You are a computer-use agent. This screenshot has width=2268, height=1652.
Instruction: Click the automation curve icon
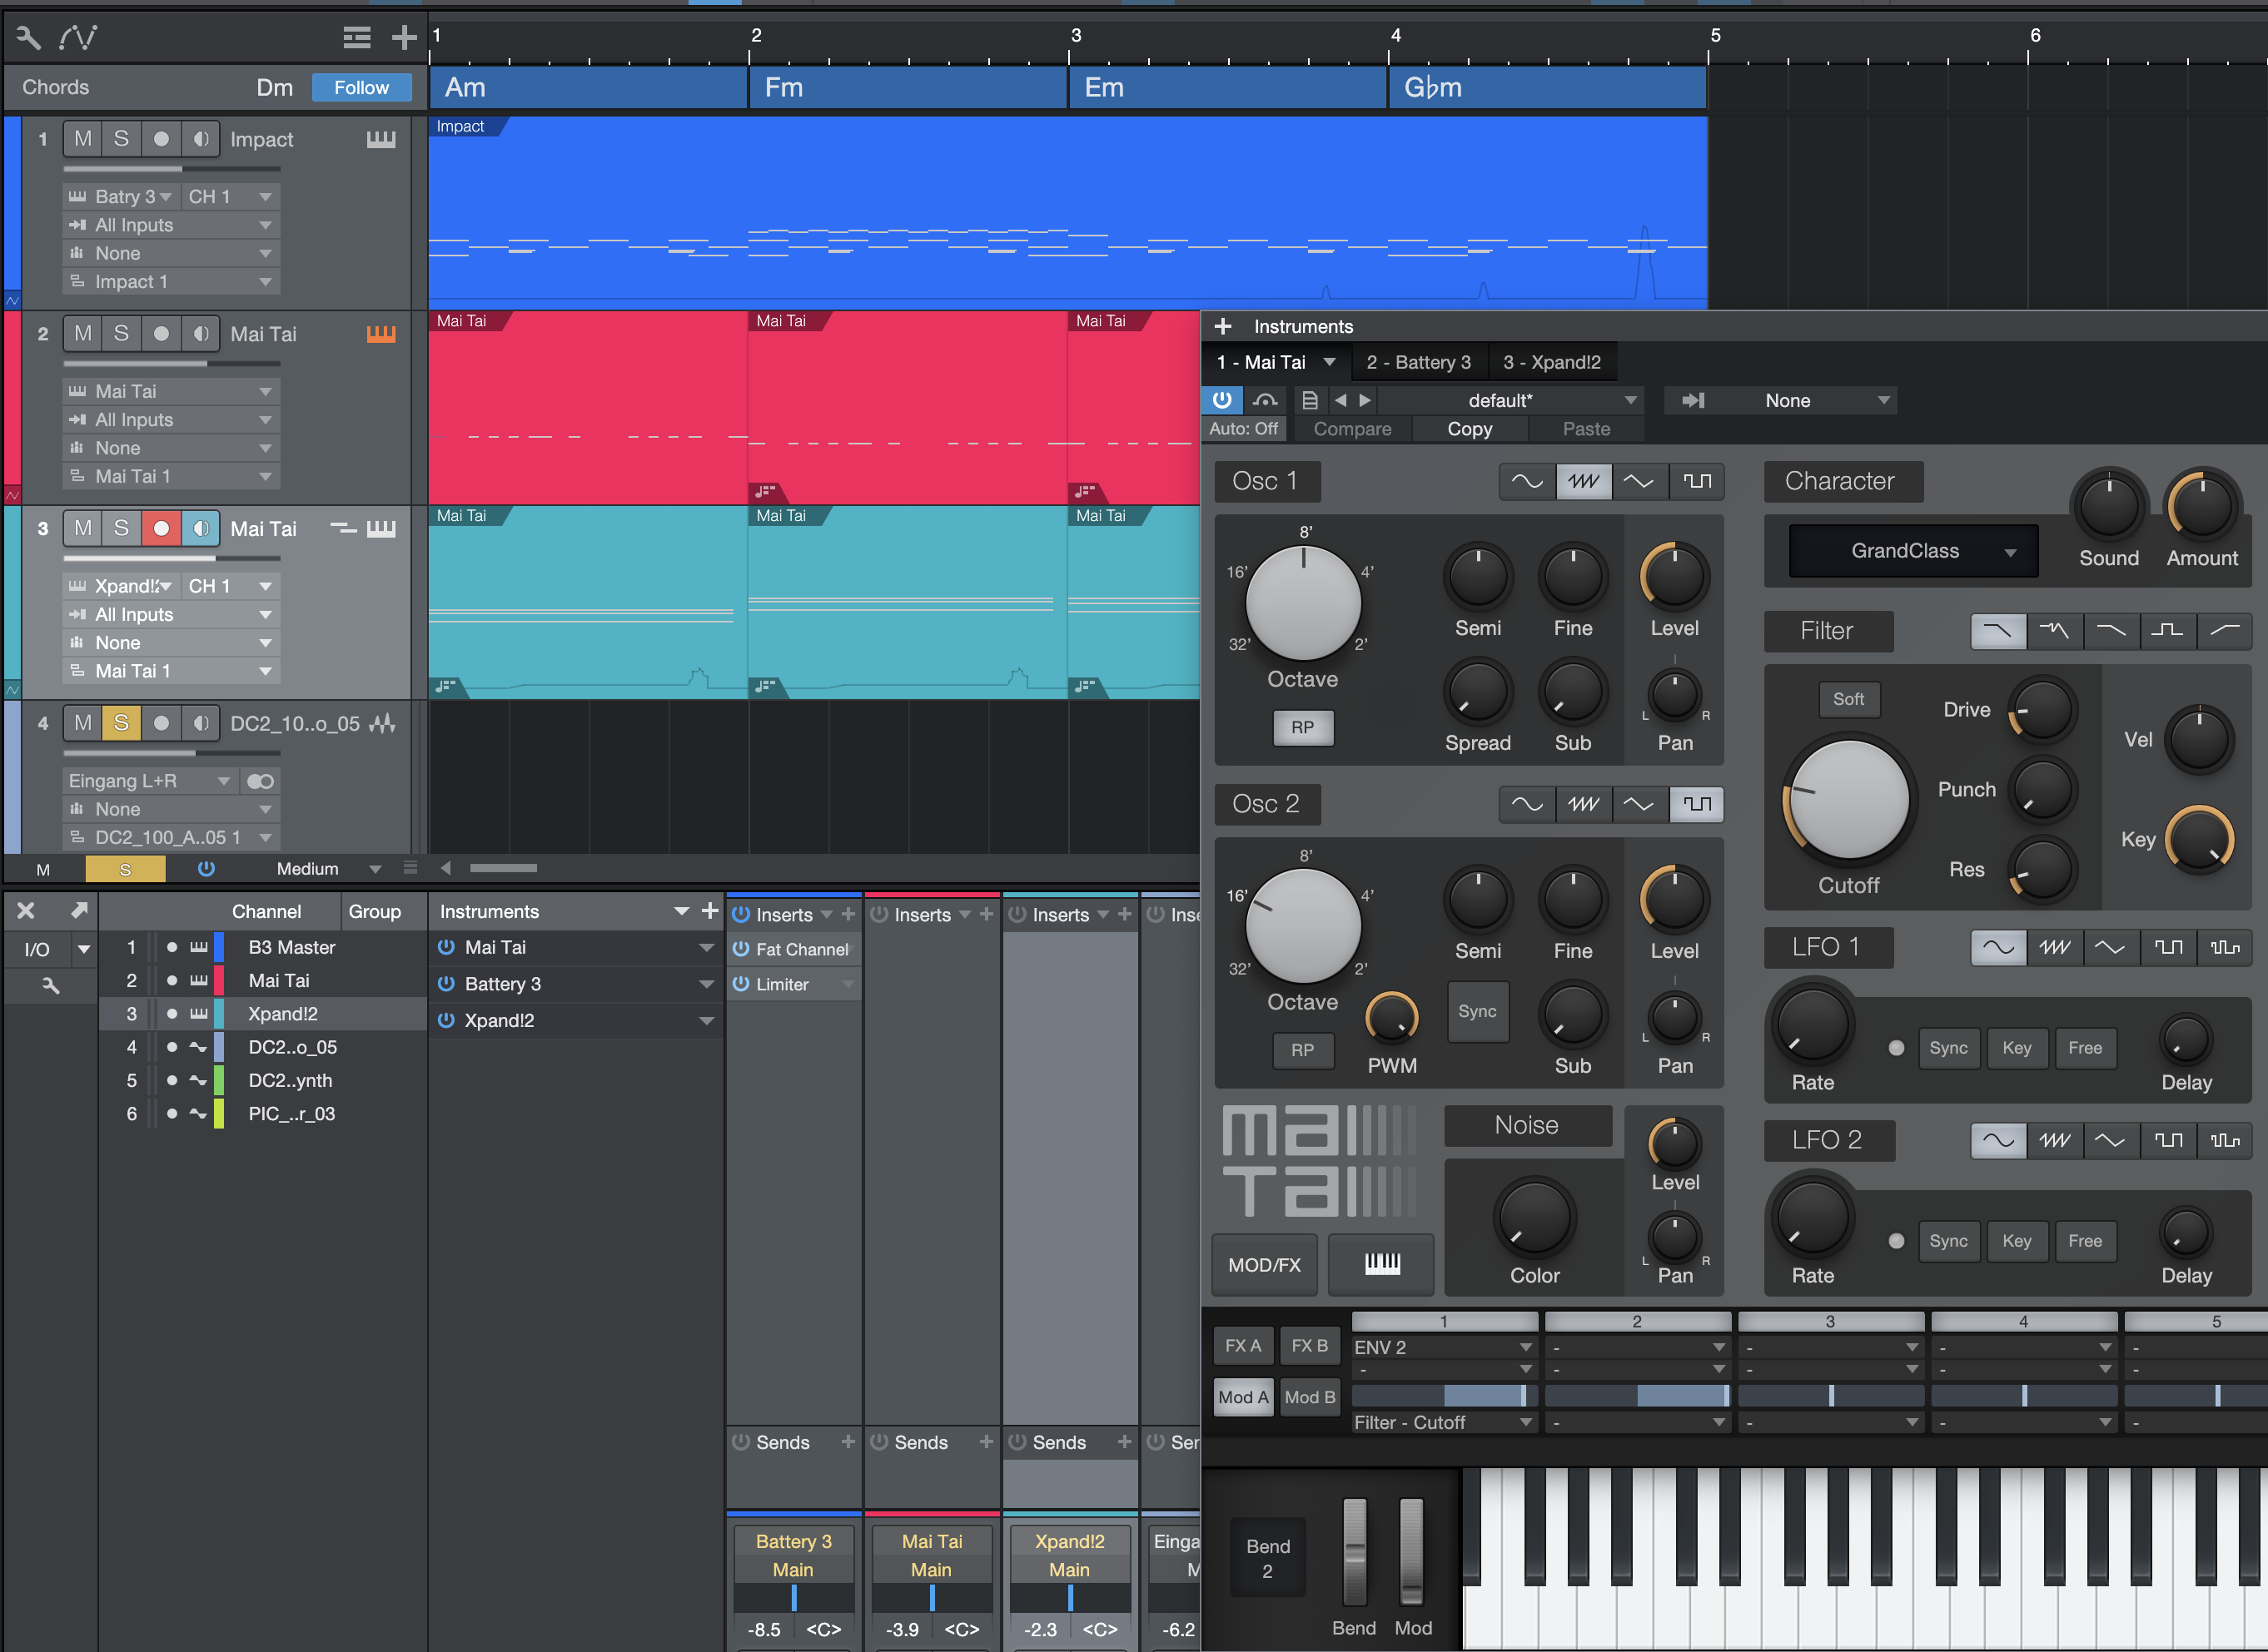click(78, 38)
